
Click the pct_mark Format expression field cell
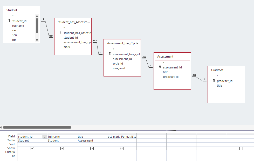(x=122, y=137)
